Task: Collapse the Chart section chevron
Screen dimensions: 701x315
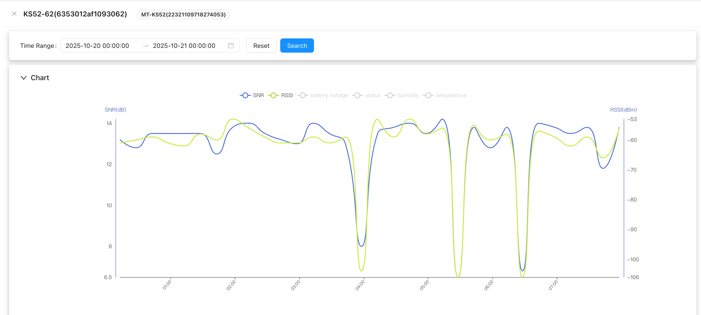Action: click(24, 78)
